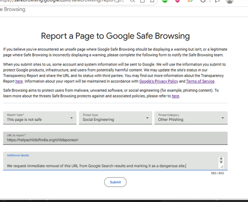Click the pink extension icon in toolbar
Image resolution: width=248 pixels, height=202 pixels.
(178, 1)
